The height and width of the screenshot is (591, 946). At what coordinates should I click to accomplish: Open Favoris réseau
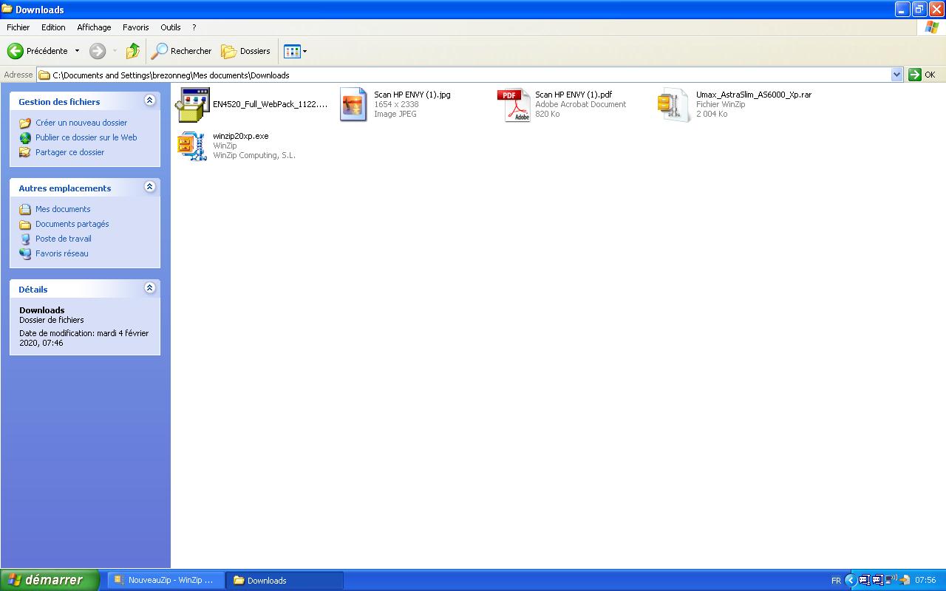(x=62, y=253)
